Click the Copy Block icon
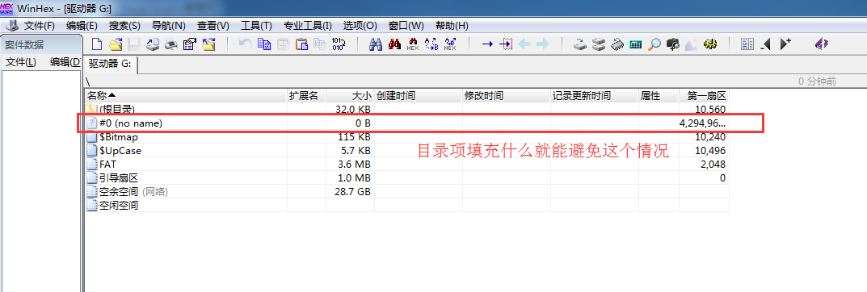 point(264,44)
